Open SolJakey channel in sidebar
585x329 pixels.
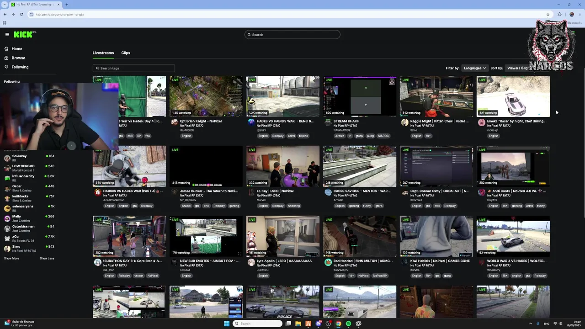click(x=28, y=158)
